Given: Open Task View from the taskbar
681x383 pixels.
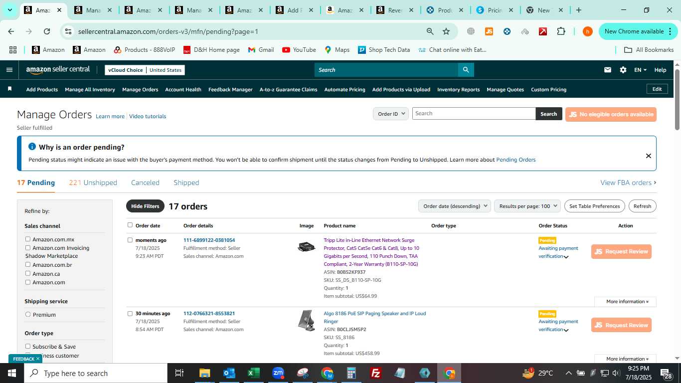Looking at the screenshot, I should [x=179, y=373].
